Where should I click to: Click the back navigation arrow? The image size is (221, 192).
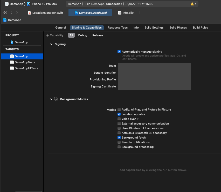click(11, 13)
